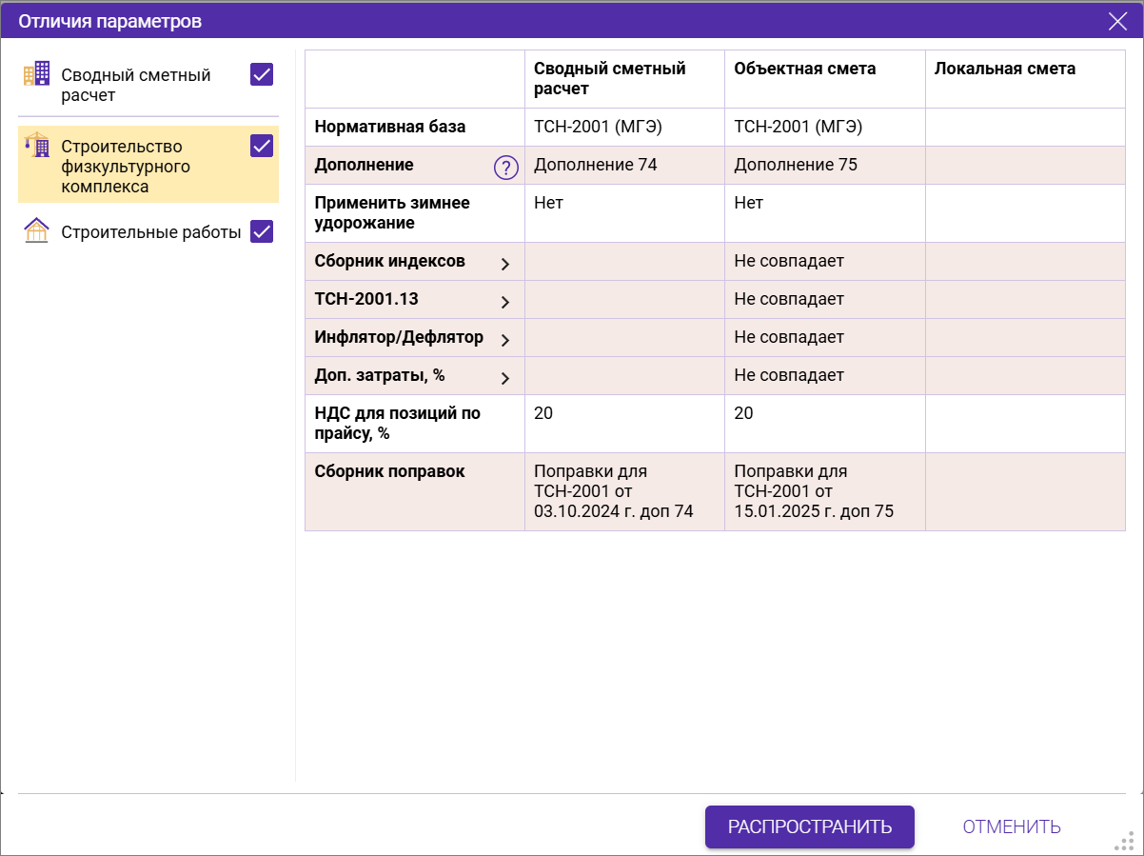Expand the Сборник индексов row
The width and height of the screenshot is (1144, 856).
(505, 264)
